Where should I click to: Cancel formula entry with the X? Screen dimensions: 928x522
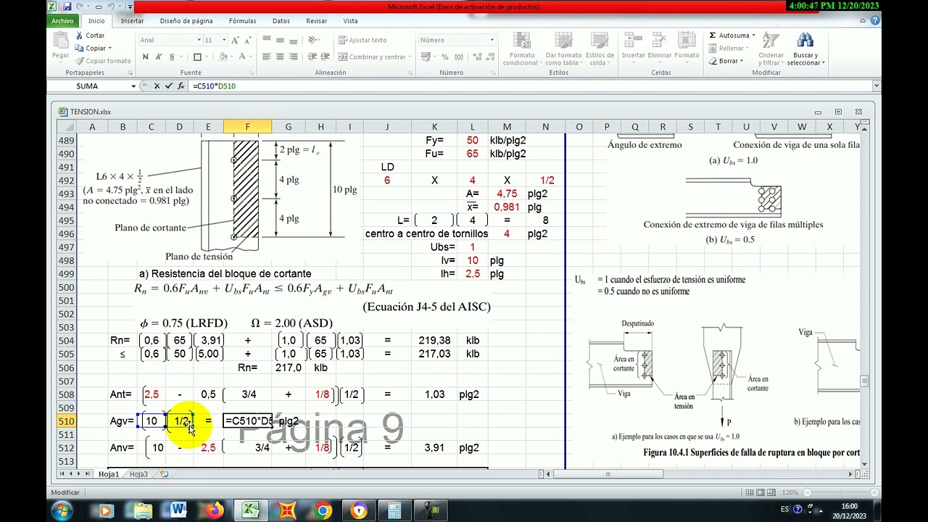tap(157, 86)
